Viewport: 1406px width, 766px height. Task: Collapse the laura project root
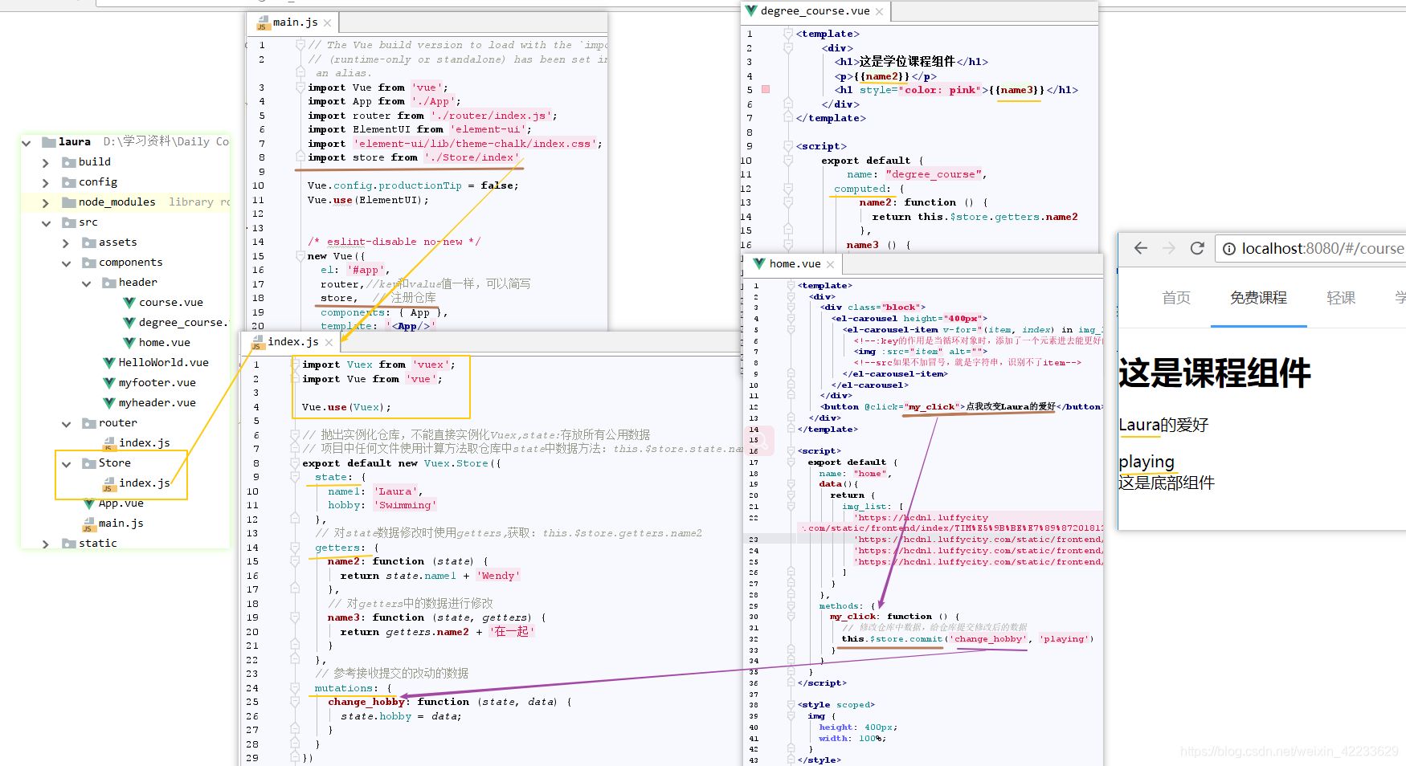(x=26, y=143)
